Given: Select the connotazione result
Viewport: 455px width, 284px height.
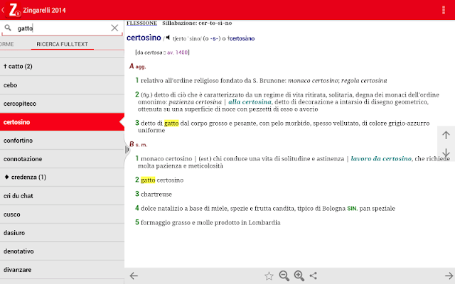Looking at the screenshot, I should pyautogui.click(x=62, y=159).
